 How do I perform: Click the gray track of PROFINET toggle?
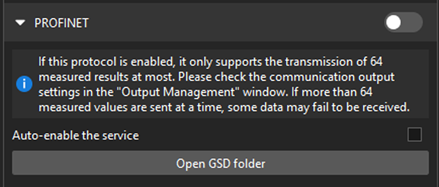tap(412, 23)
